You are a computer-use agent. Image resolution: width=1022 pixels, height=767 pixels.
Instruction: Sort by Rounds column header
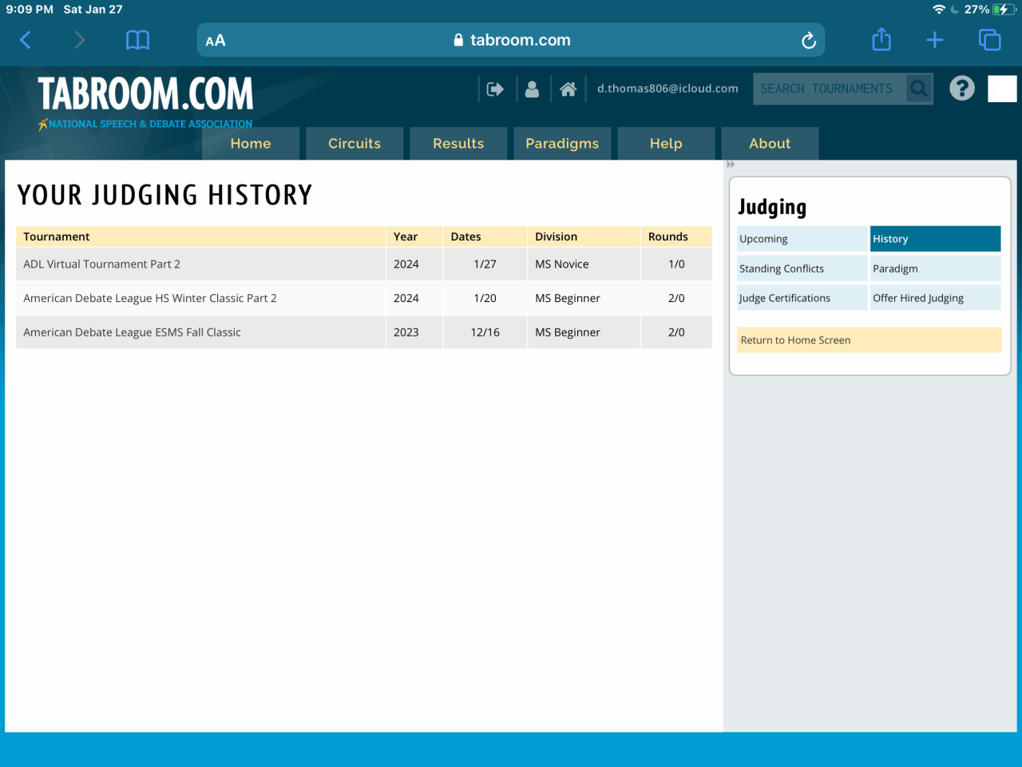tap(676, 236)
